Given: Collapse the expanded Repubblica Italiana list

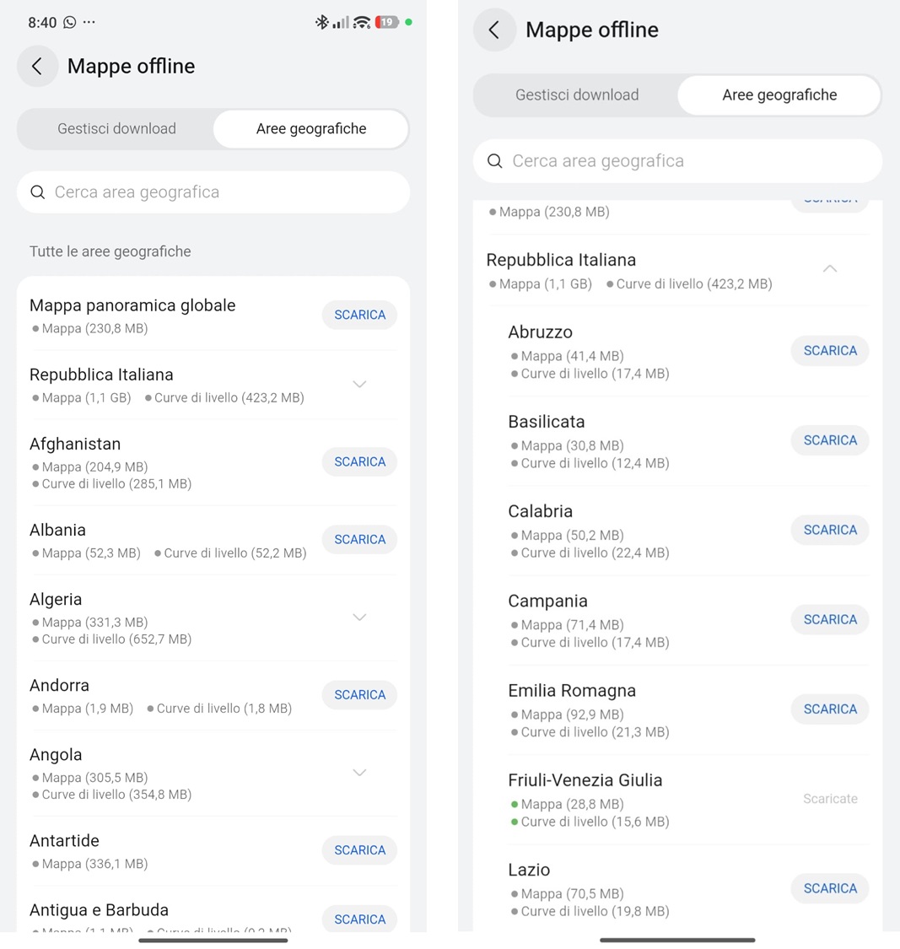Looking at the screenshot, I should tap(830, 269).
